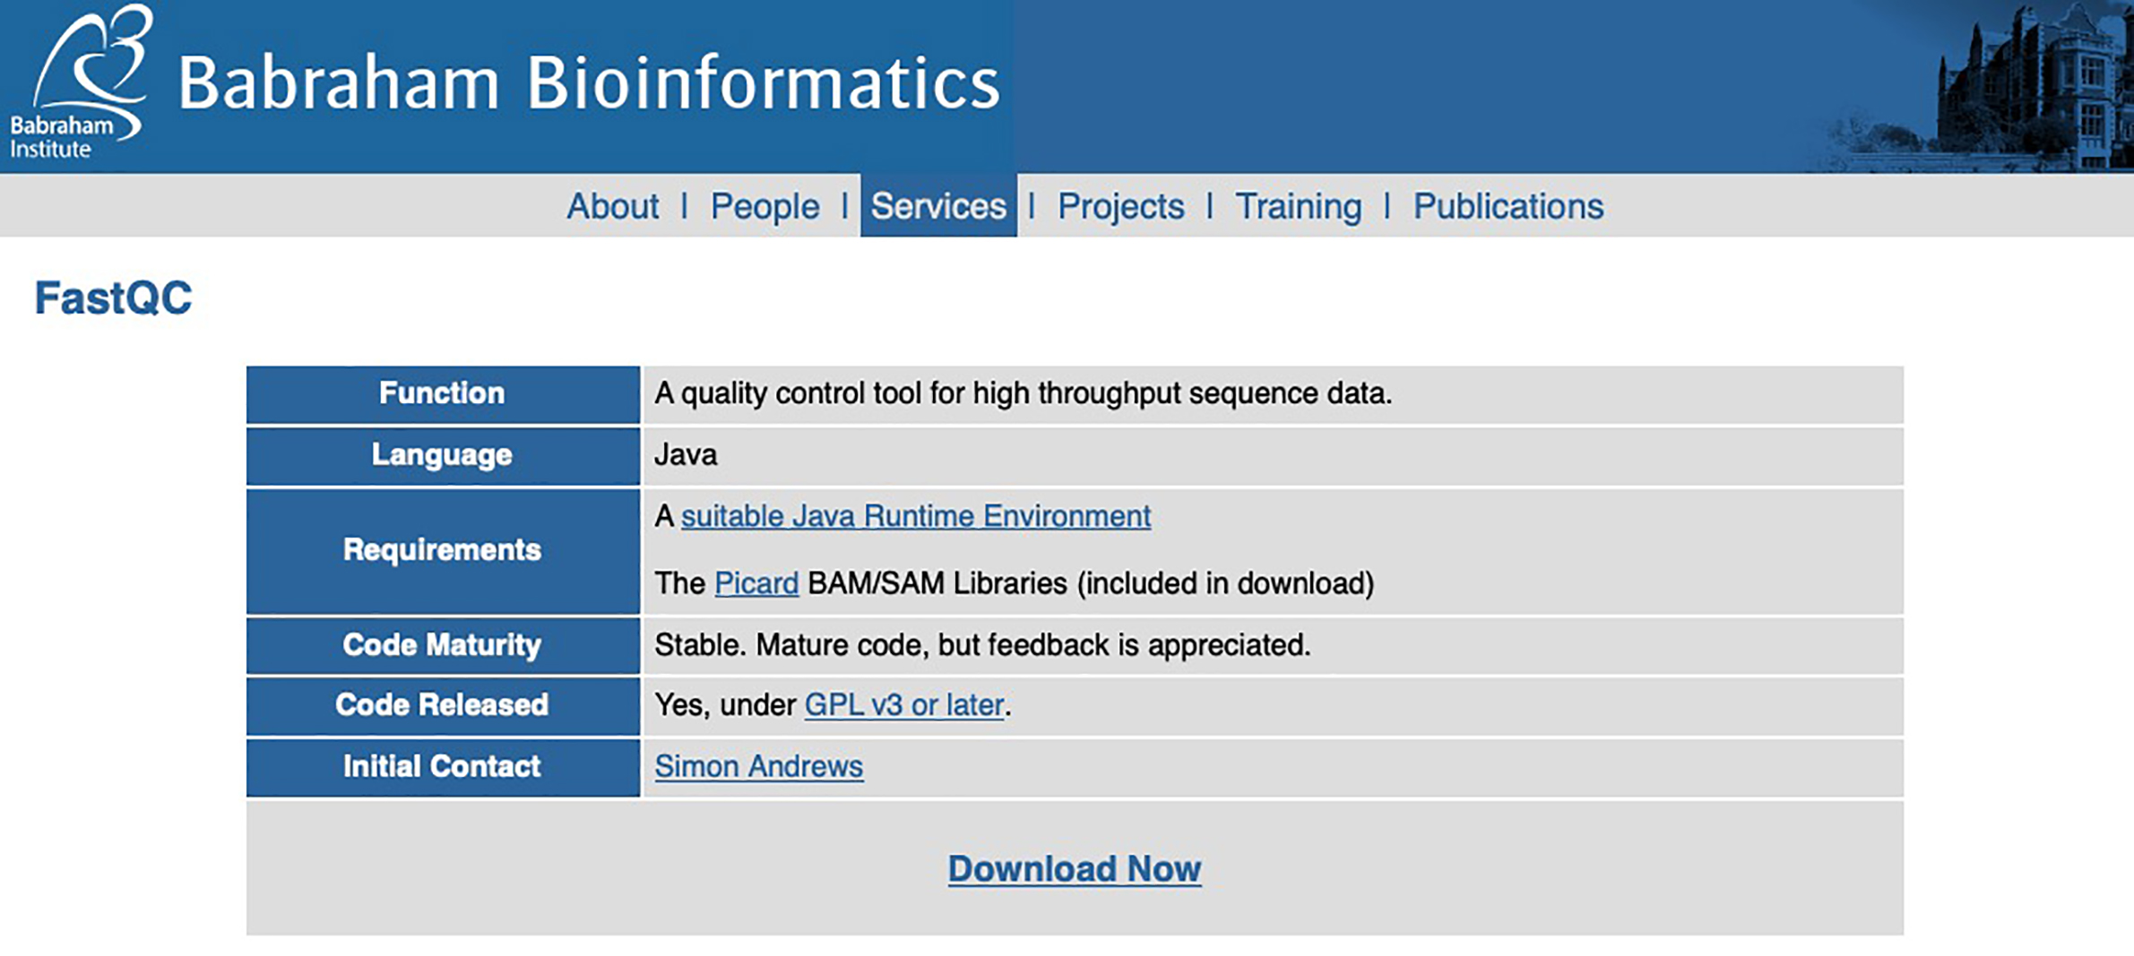The width and height of the screenshot is (2134, 956).
Task: Click the Babraham Institute logo
Action: [81, 82]
